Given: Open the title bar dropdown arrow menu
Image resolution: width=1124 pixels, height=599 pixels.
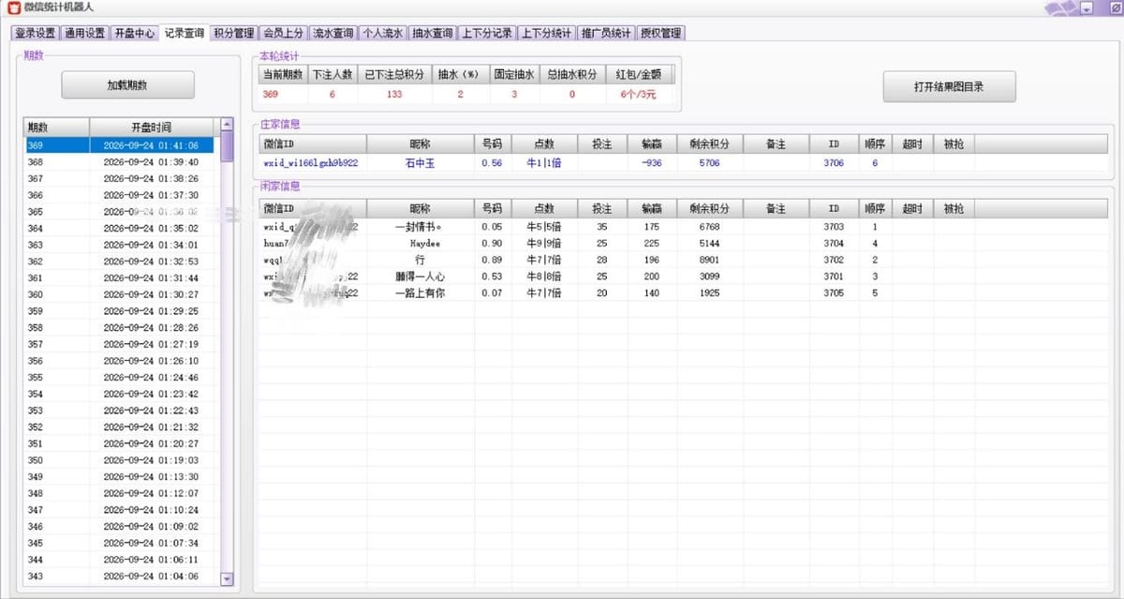Looking at the screenshot, I should (1087, 8).
